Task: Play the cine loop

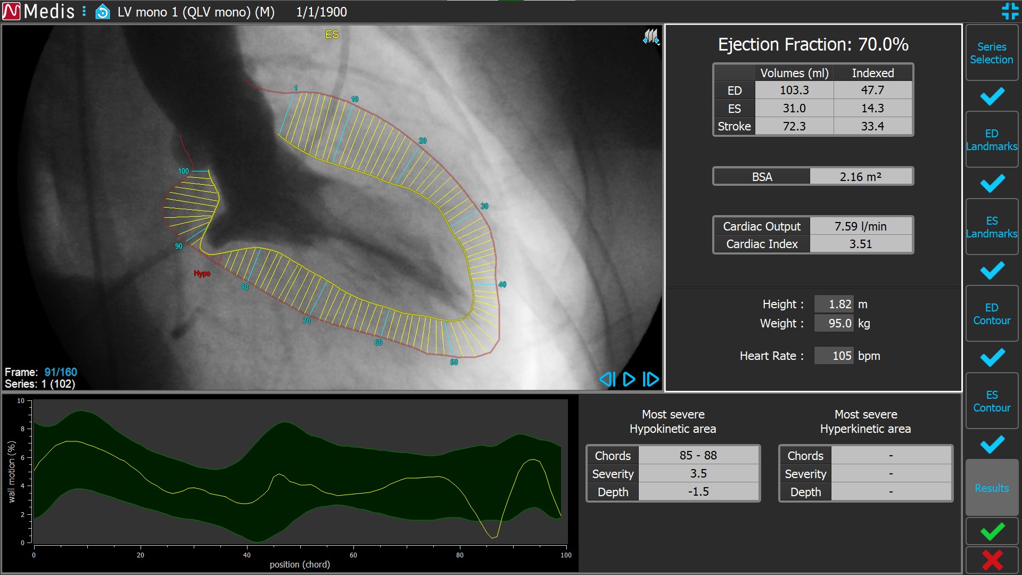Action: click(x=629, y=379)
